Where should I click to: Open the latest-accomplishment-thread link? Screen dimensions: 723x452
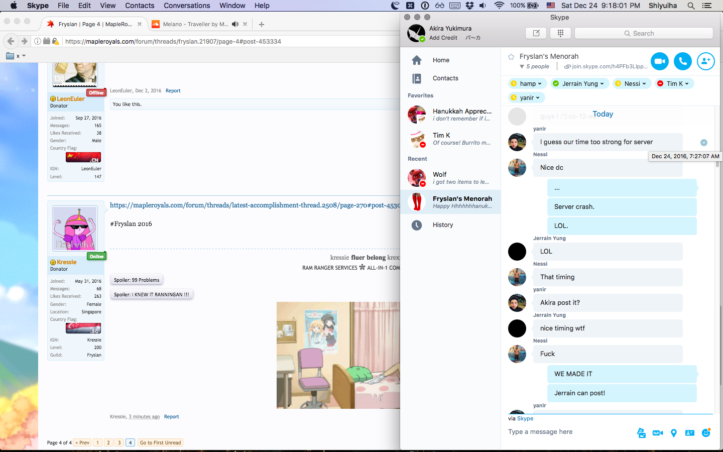255,205
